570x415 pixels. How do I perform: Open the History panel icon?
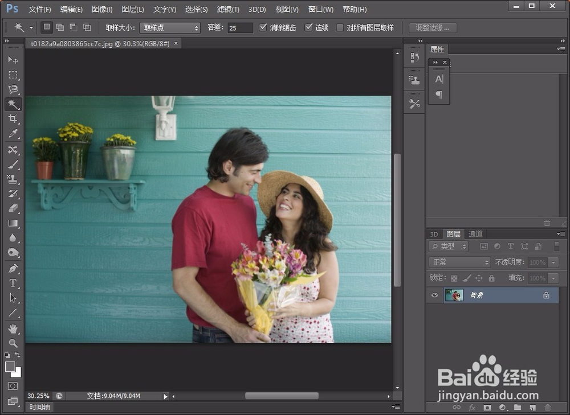tap(414, 57)
